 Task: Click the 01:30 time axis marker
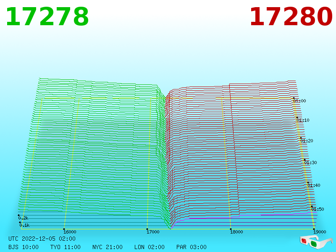[x=310, y=163]
